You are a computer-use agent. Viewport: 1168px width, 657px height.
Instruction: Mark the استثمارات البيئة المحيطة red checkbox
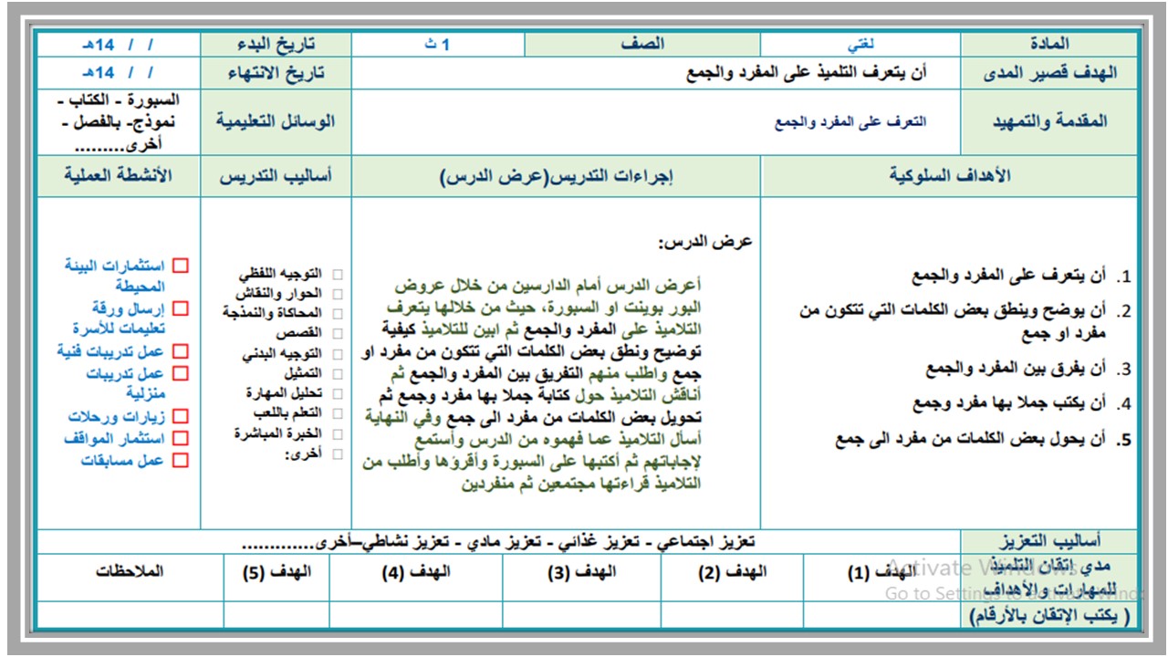[180, 266]
